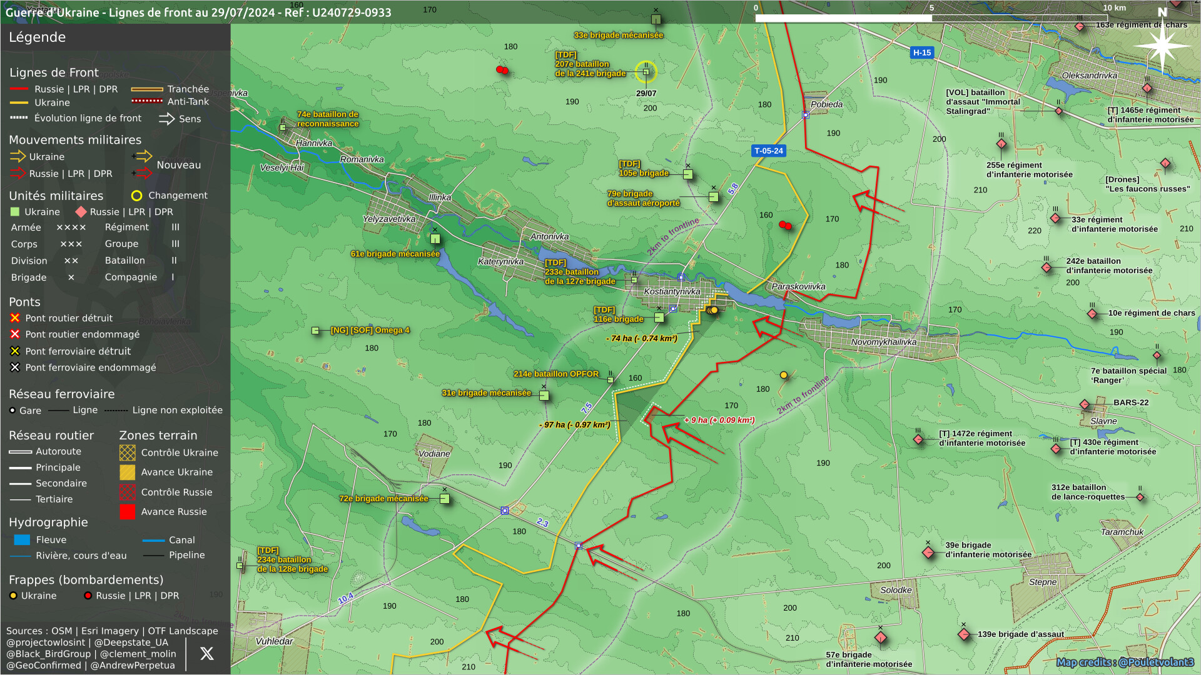Click the X (Twitter) logo icon

coord(206,654)
